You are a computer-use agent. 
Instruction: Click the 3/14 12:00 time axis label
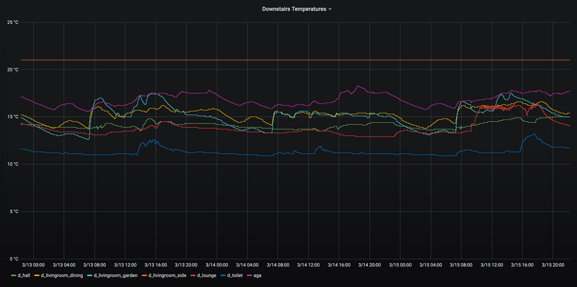(x=308, y=264)
